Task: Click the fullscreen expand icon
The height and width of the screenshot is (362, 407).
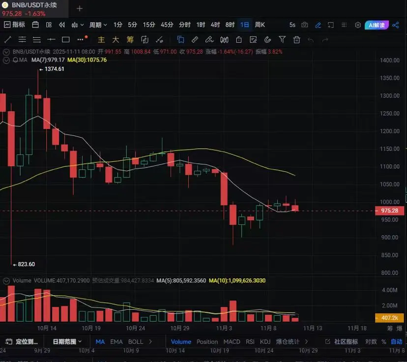Action: pos(331,25)
